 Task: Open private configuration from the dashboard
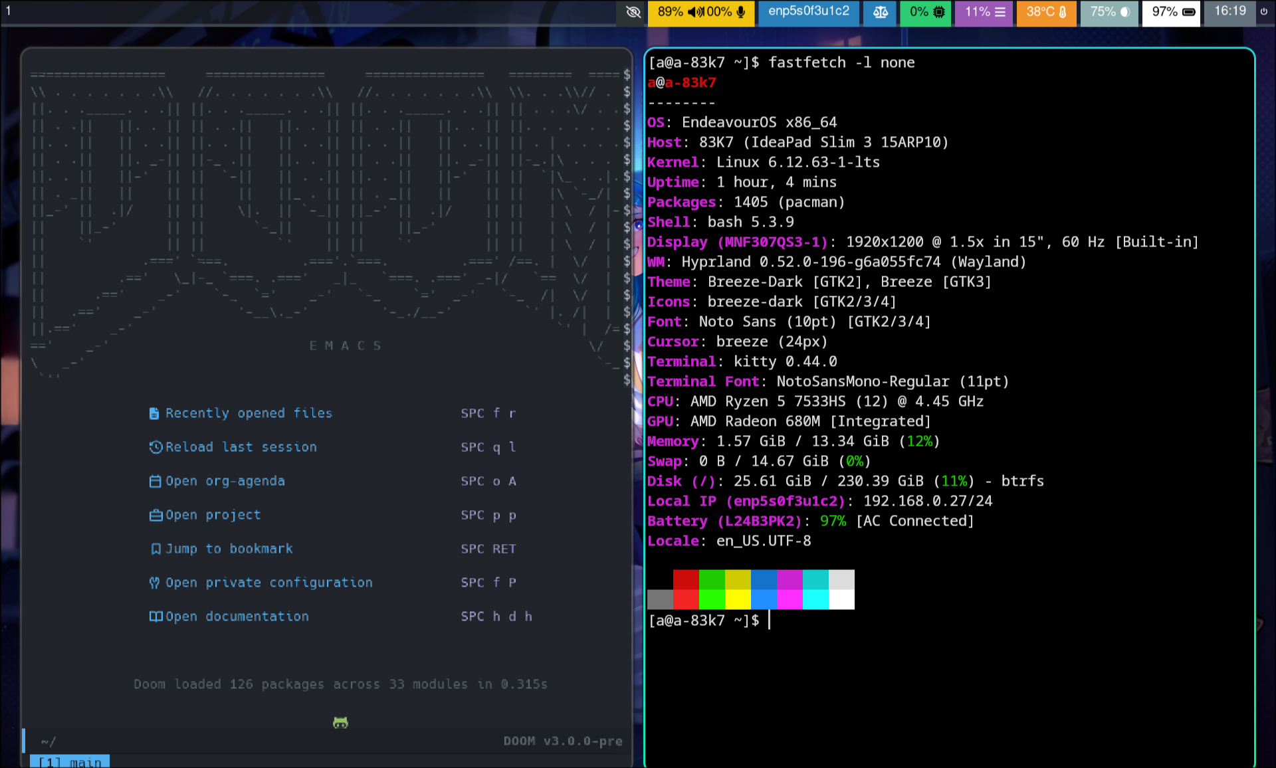coord(269,583)
